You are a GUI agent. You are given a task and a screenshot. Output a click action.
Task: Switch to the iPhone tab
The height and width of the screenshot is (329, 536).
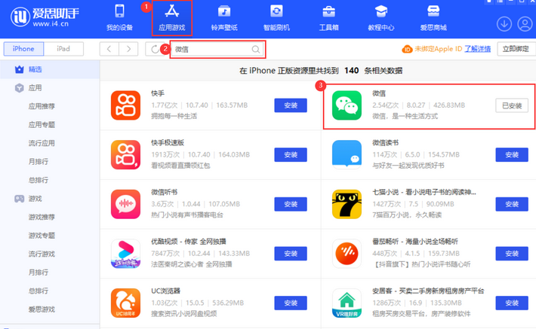point(23,49)
